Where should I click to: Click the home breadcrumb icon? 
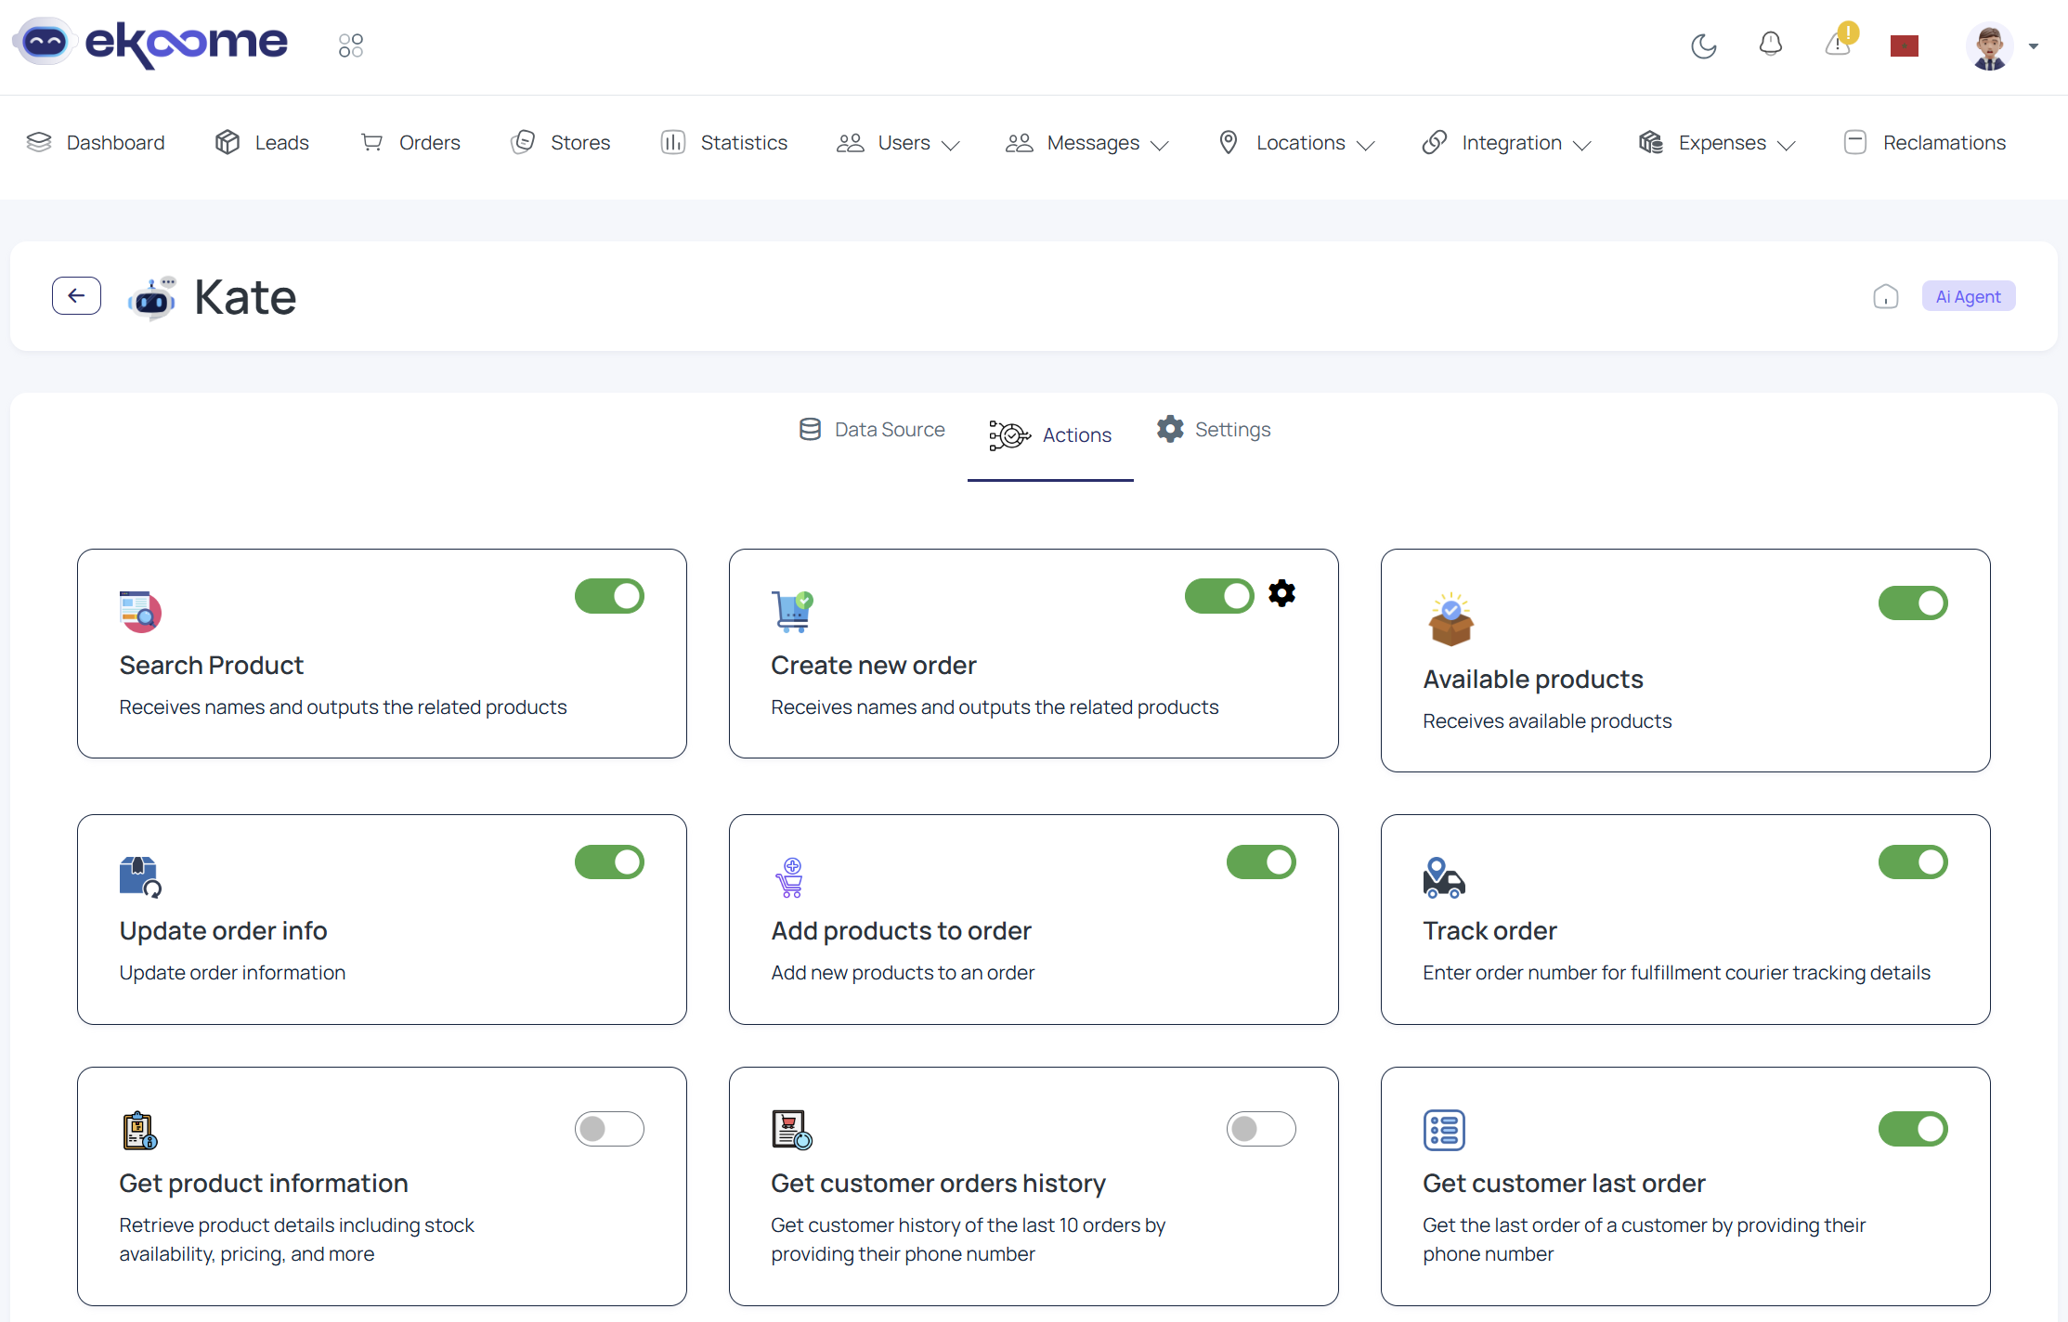click(1885, 297)
